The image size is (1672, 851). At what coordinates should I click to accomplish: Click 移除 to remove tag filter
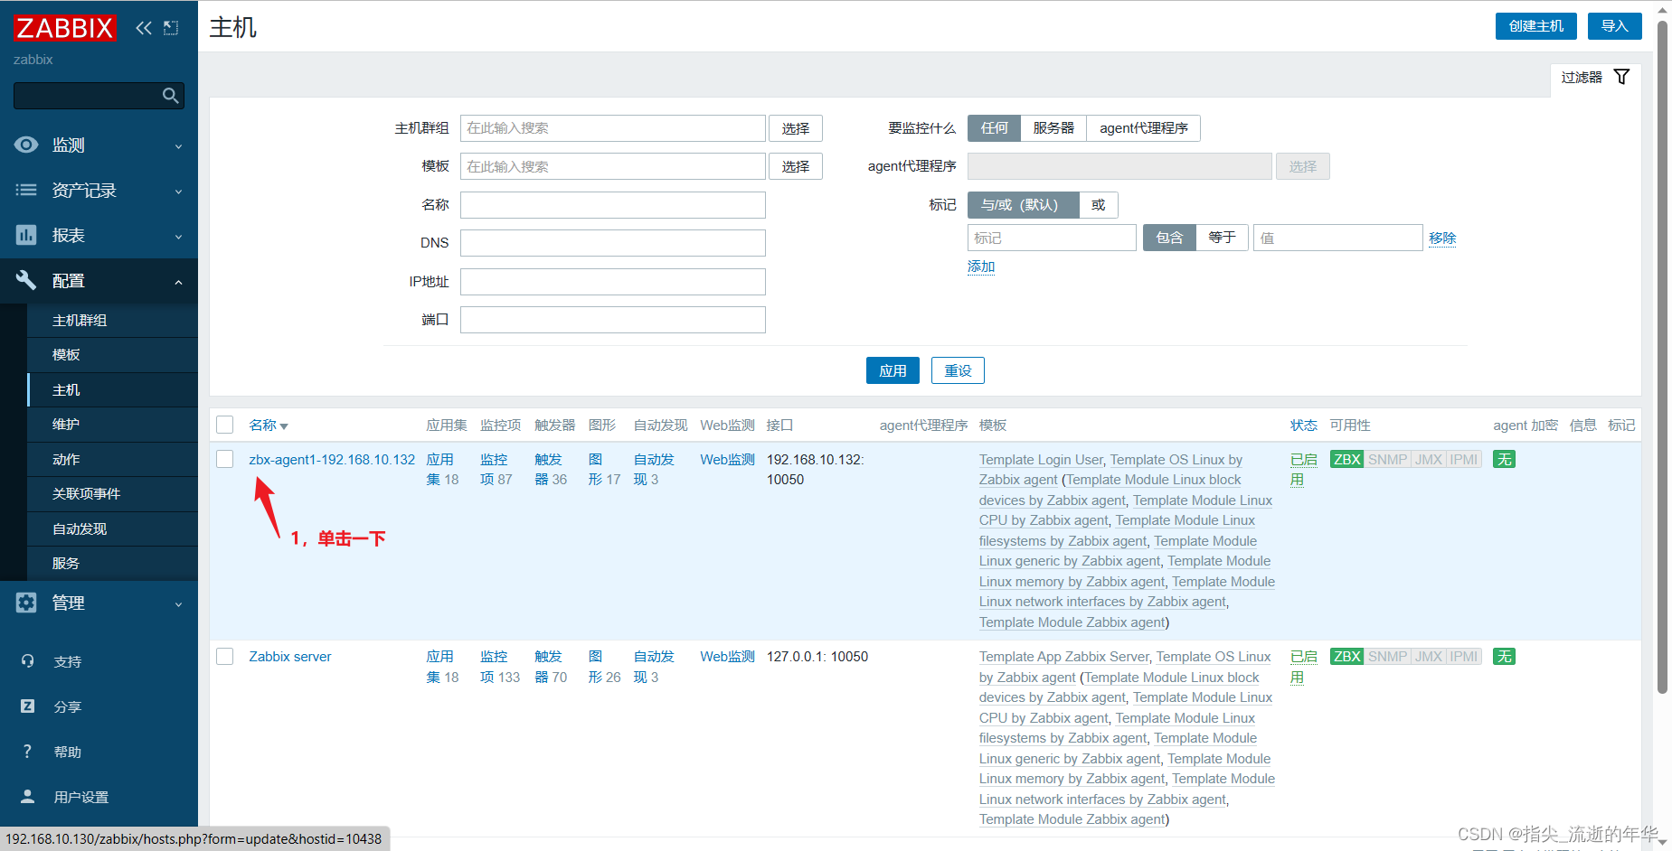point(1442,238)
